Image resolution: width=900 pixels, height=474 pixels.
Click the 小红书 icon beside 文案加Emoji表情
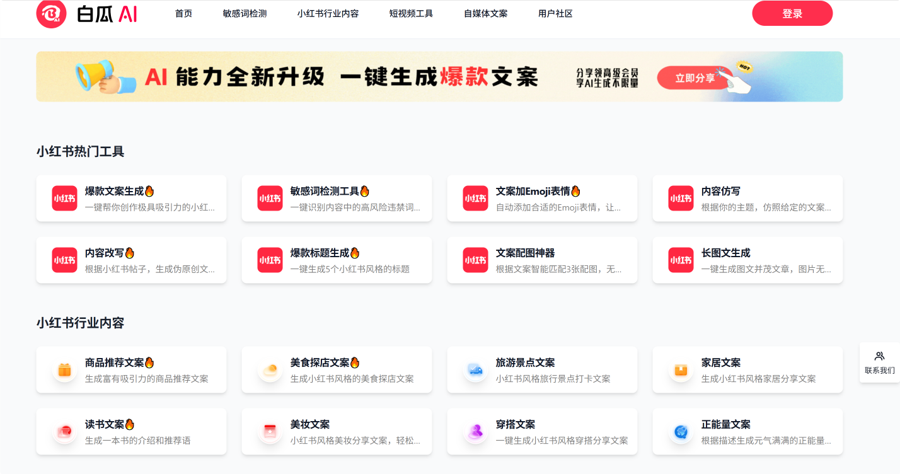pyautogui.click(x=475, y=198)
